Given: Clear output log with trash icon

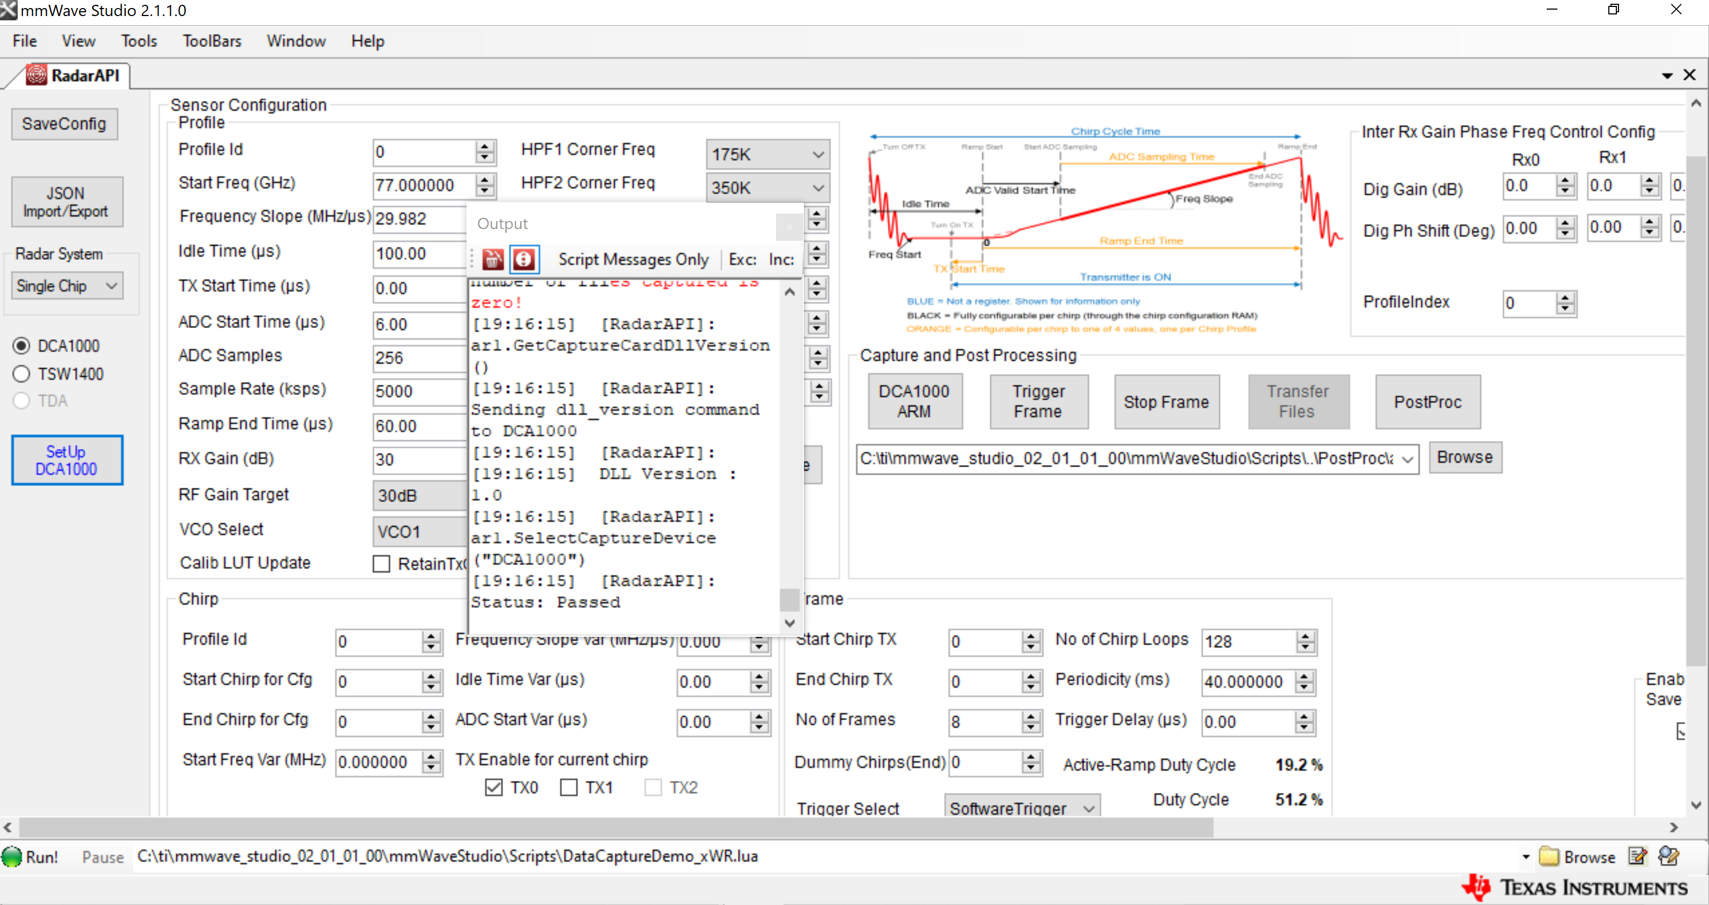Looking at the screenshot, I should (x=492, y=259).
